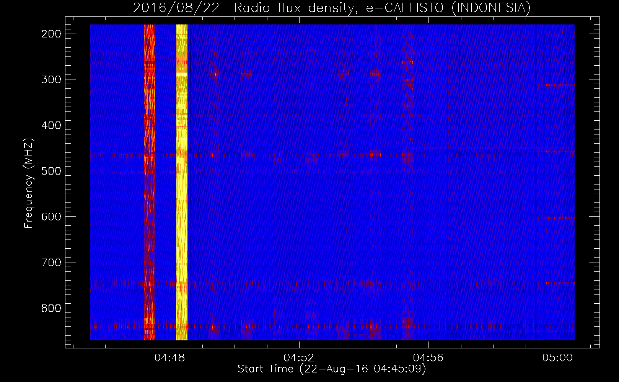Screen dimensions: 619x382
Task: Click the 04:52 time tick label
Action: coord(299,358)
